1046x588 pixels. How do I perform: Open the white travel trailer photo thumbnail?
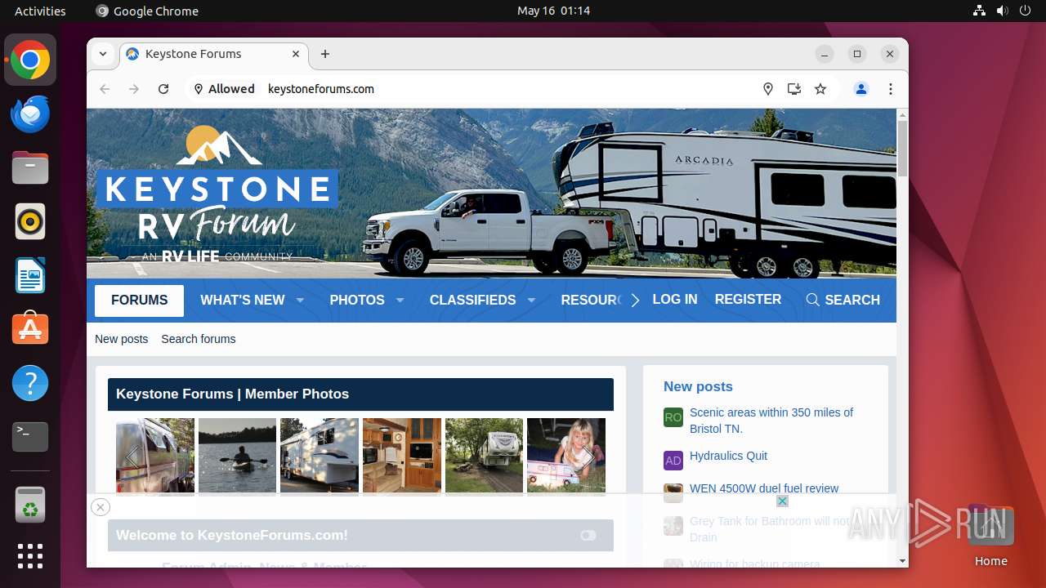(x=320, y=456)
